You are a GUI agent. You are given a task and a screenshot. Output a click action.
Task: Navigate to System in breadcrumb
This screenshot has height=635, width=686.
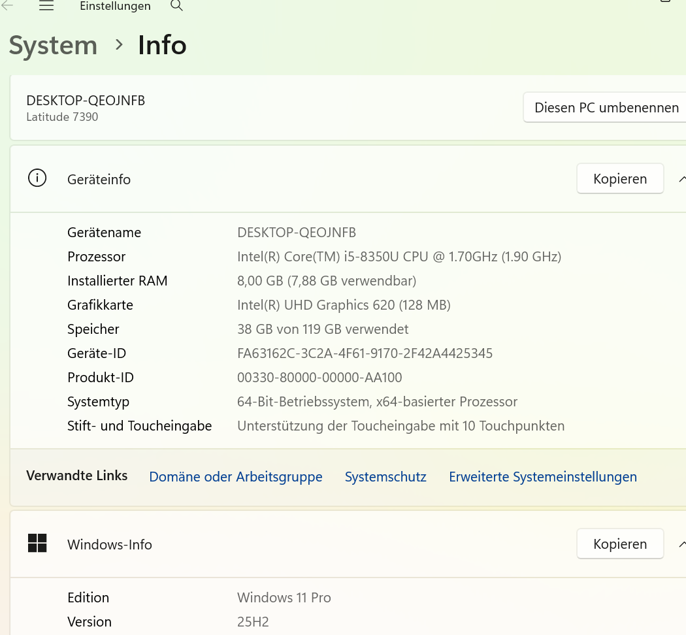pyautogui.click(x=53, y=45)
